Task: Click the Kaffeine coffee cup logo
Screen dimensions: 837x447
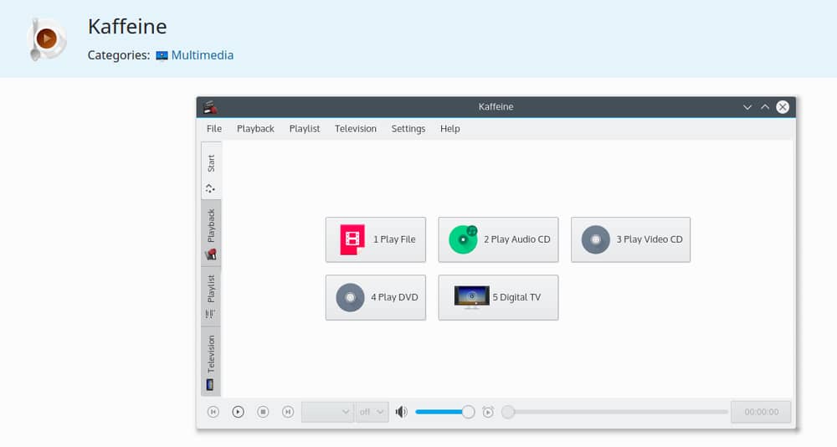Action: click(x=46, y=39)
